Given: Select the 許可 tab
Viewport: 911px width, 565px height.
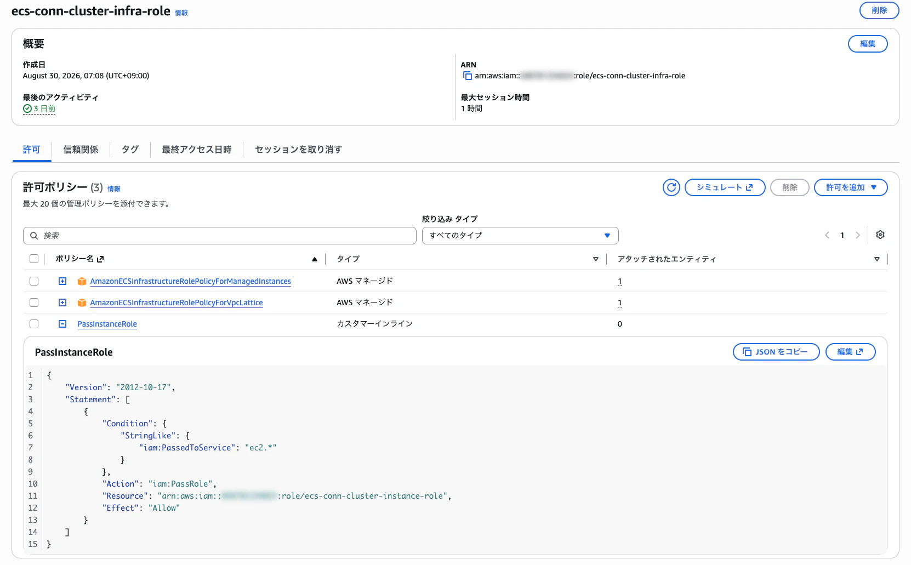Looking at the screenshot, I should (32, 150).
